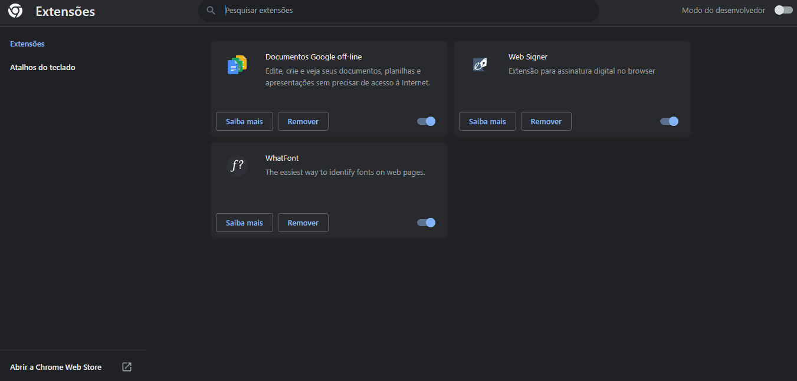Click the external-link icon next to Chrome Web Store
The width and height of the screenshot is (797, 381).
127,367
